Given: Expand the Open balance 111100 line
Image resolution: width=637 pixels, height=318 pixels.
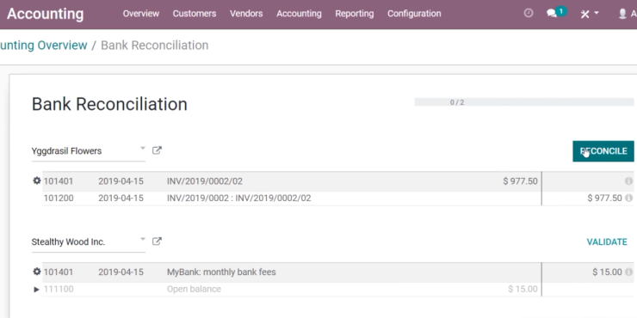Looking at the screenshot, I should [36, 289].
